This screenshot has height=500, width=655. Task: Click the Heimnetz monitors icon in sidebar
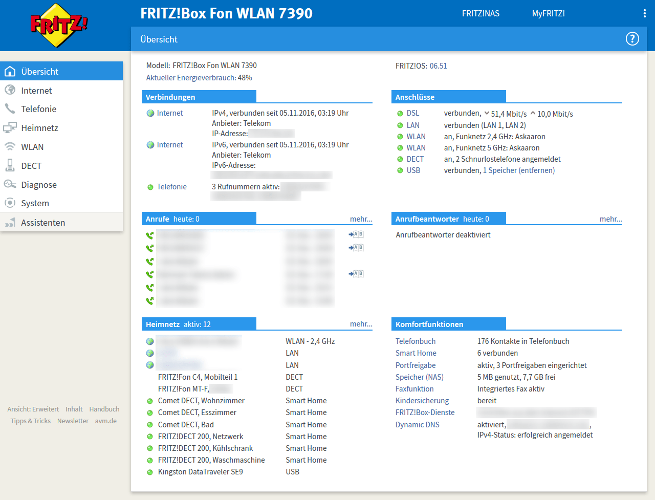point(10,127)
